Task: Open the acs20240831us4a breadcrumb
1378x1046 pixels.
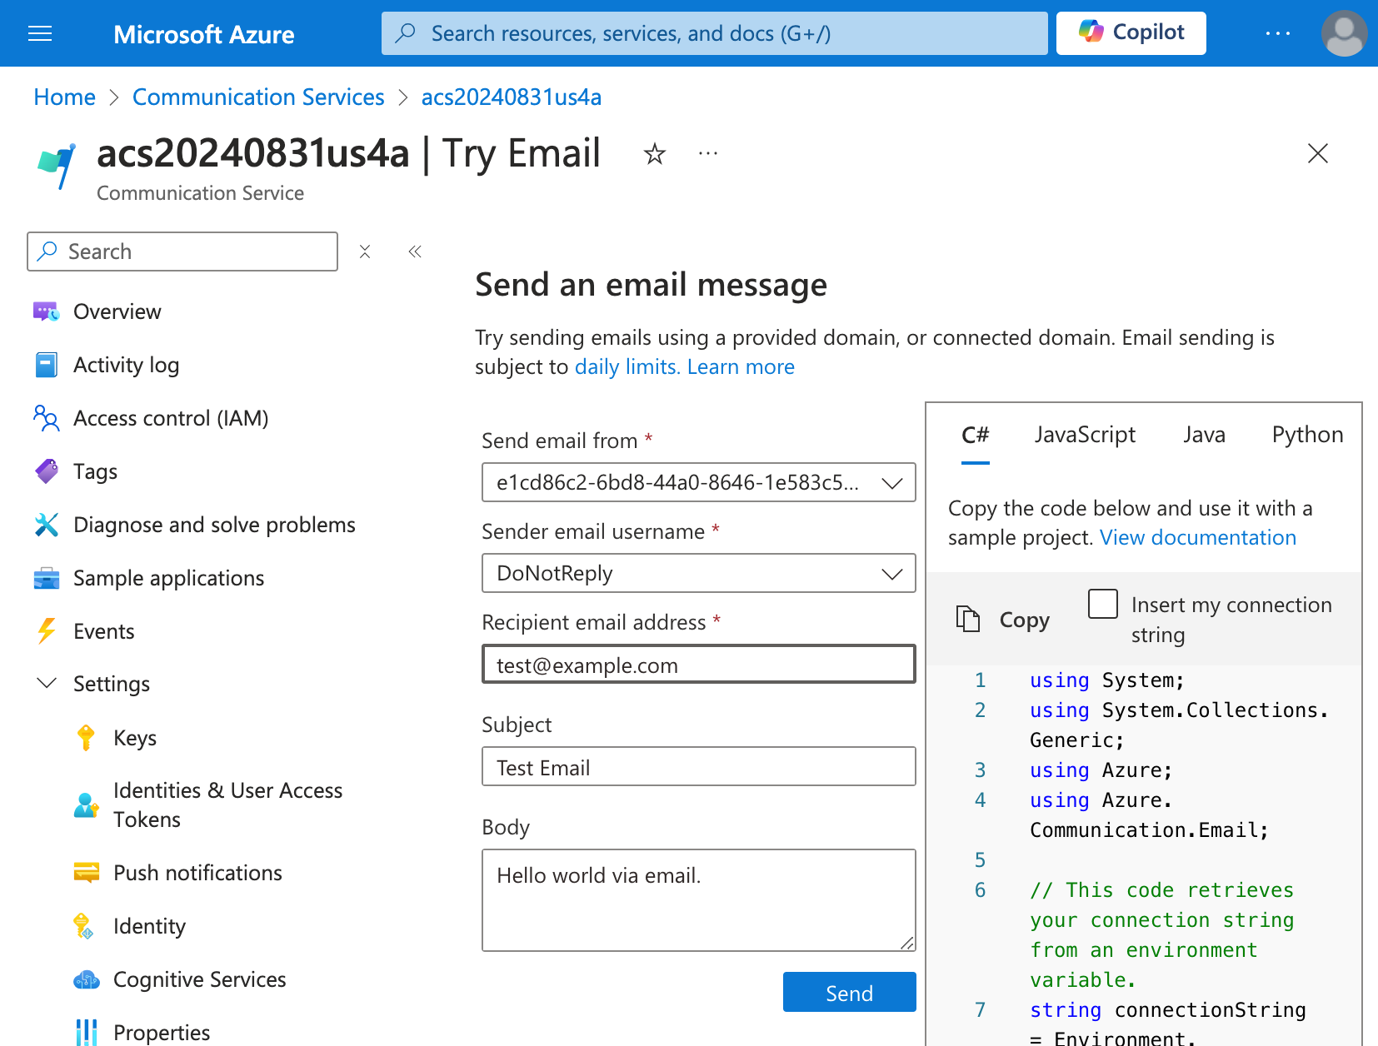Action: (x=512, y=97)
